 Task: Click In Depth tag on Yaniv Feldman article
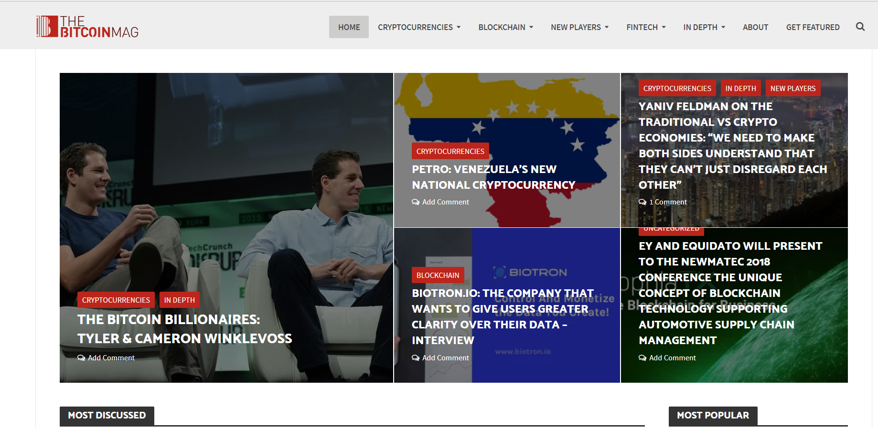tap(740, 88)
